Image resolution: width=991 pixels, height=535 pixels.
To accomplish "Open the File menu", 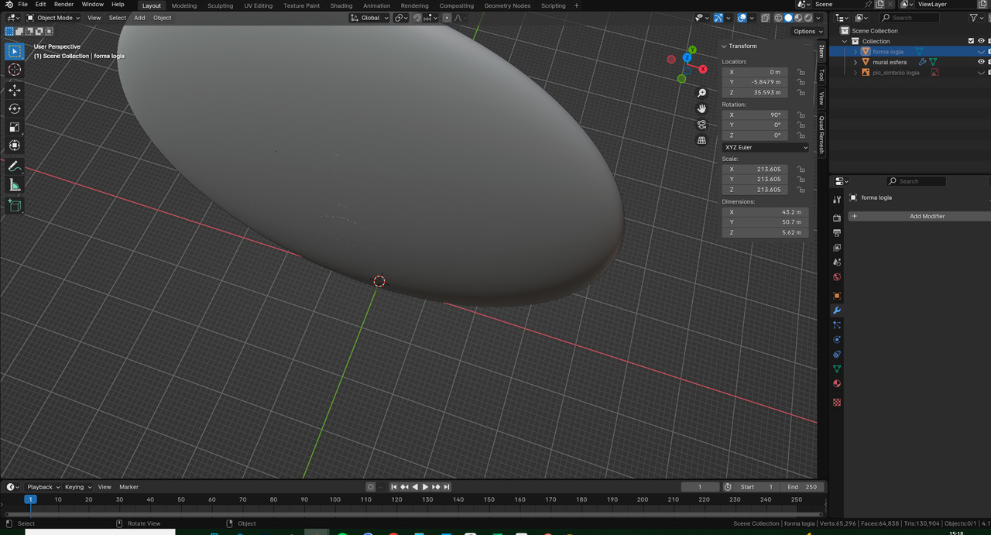I will click(23, 5).
